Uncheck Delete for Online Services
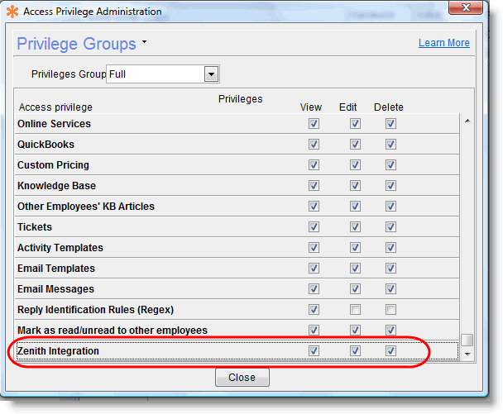Image resolution: width=503 pixels, height=414 pixels. tap(390, 124)
